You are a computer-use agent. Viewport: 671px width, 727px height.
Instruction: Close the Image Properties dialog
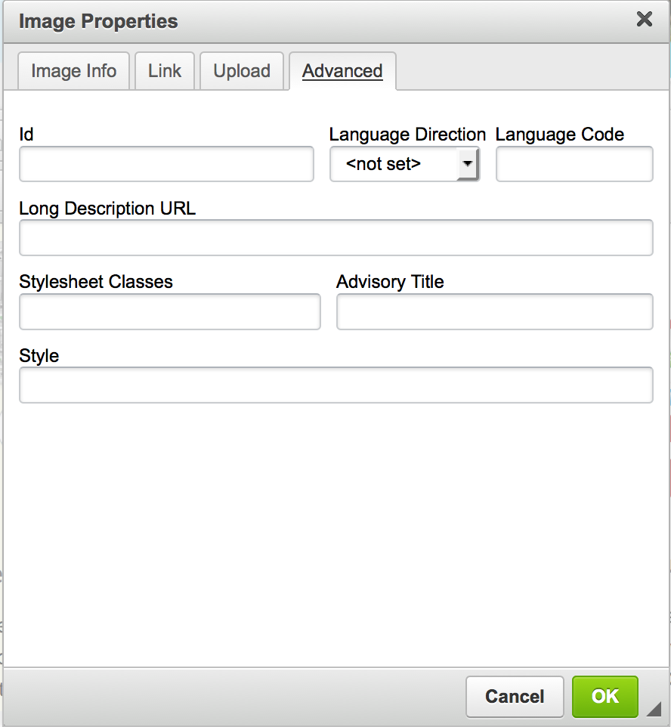tap(644, 20)
